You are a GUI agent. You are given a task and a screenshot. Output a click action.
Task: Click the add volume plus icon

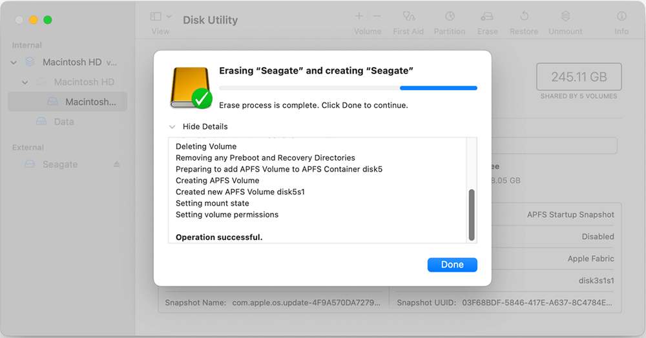[359, 16]
